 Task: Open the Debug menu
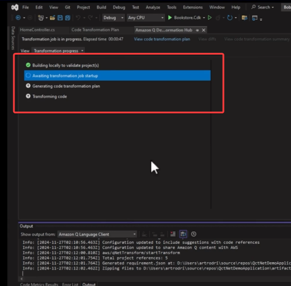(x=119, y=7)
